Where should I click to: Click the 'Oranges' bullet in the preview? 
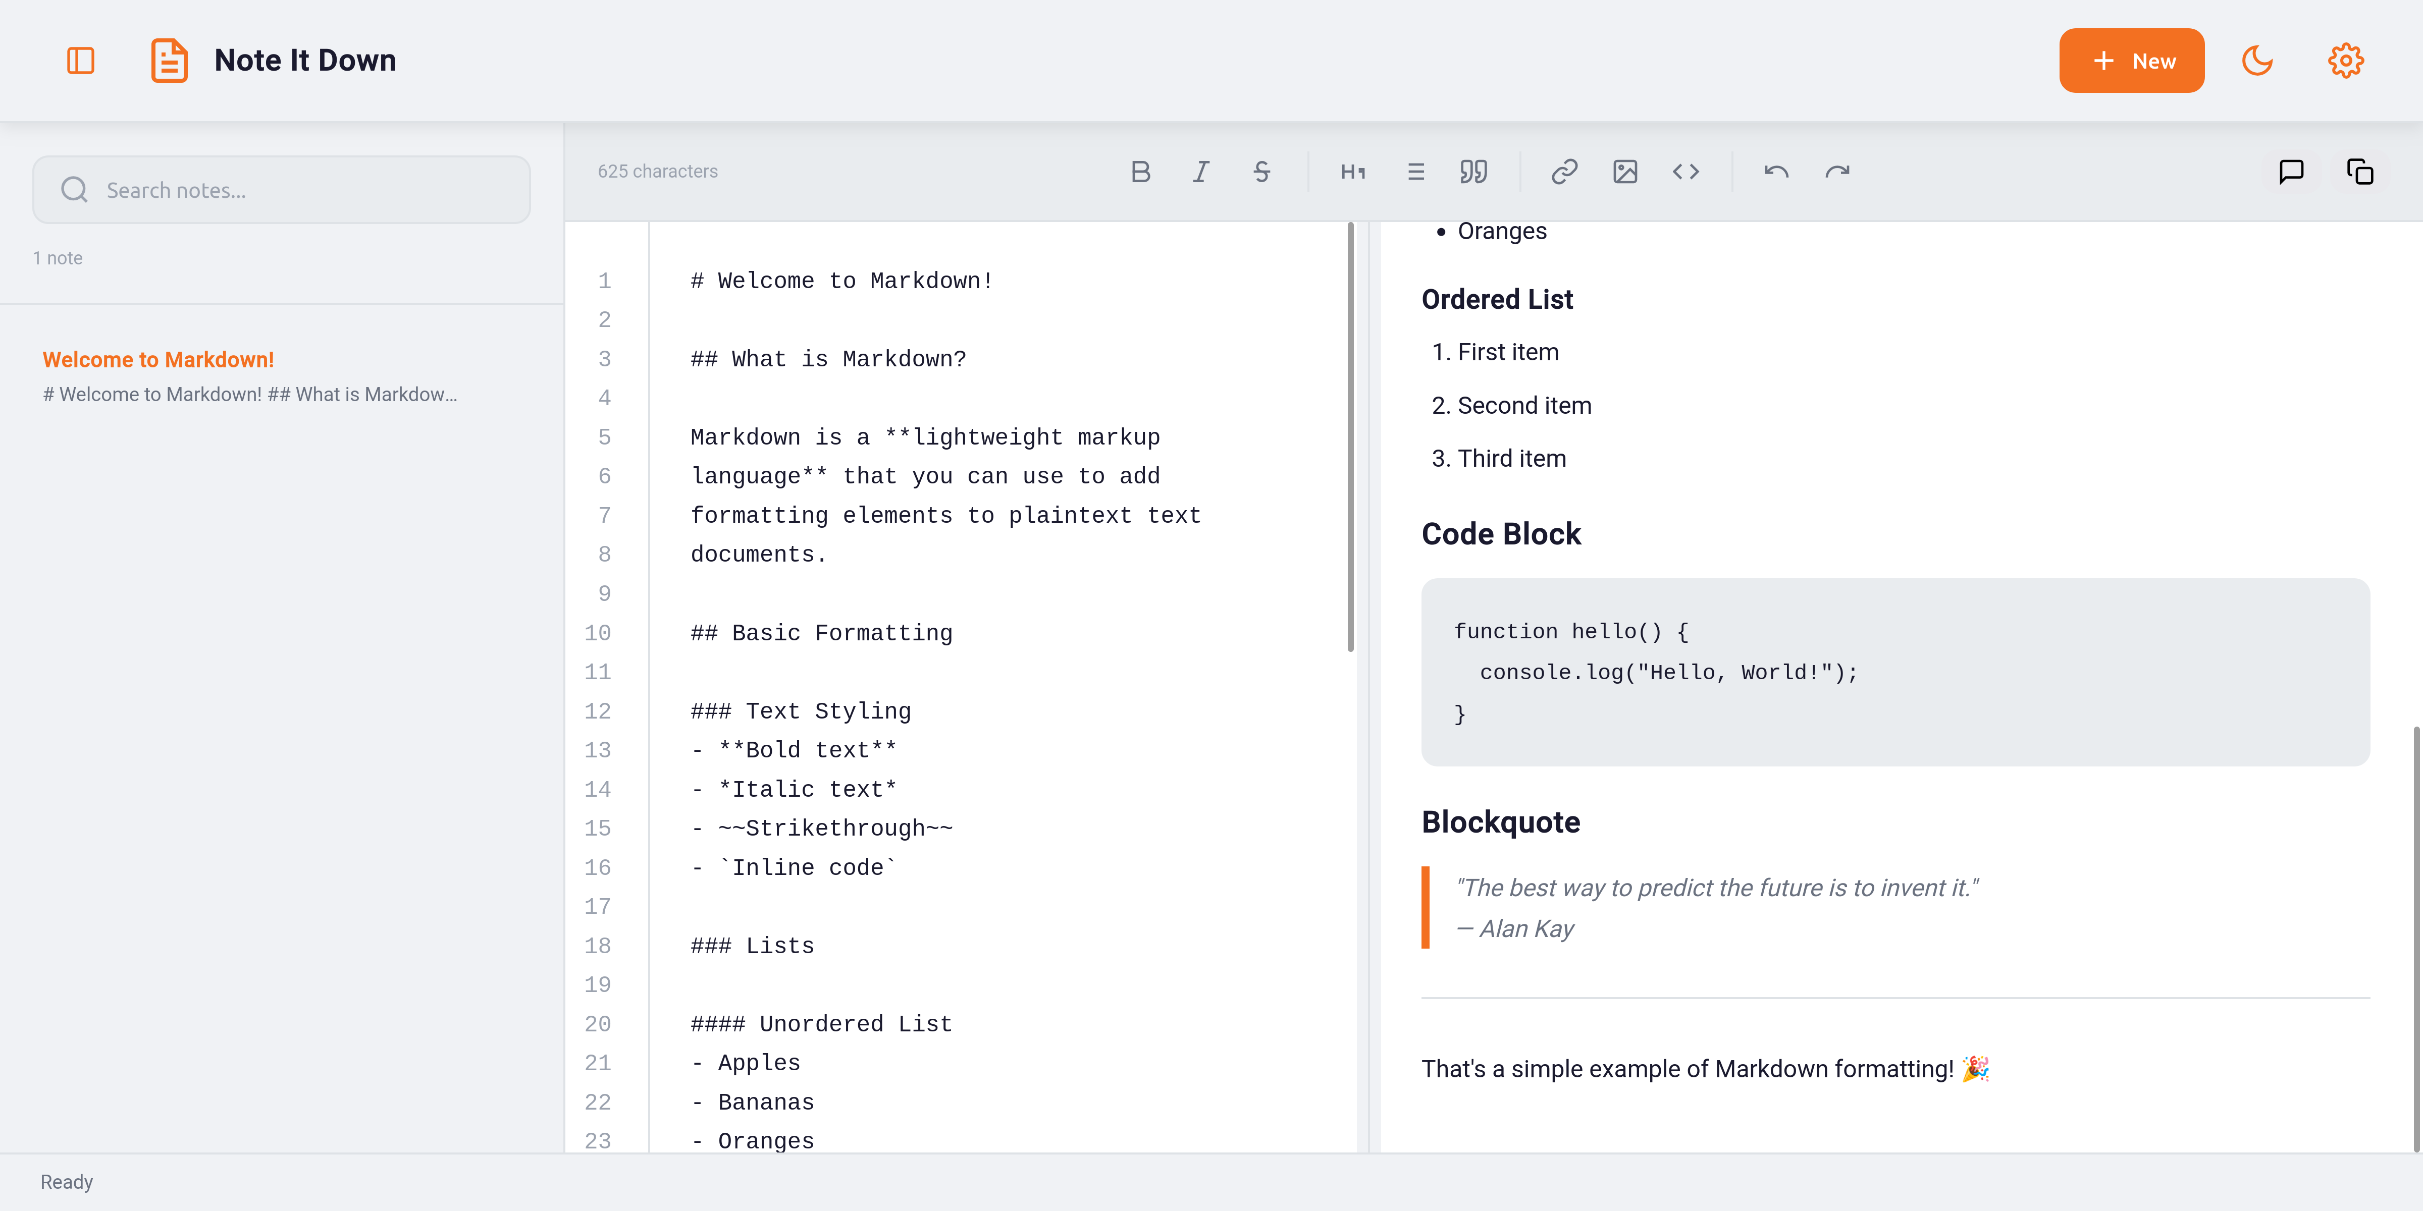1501,231
